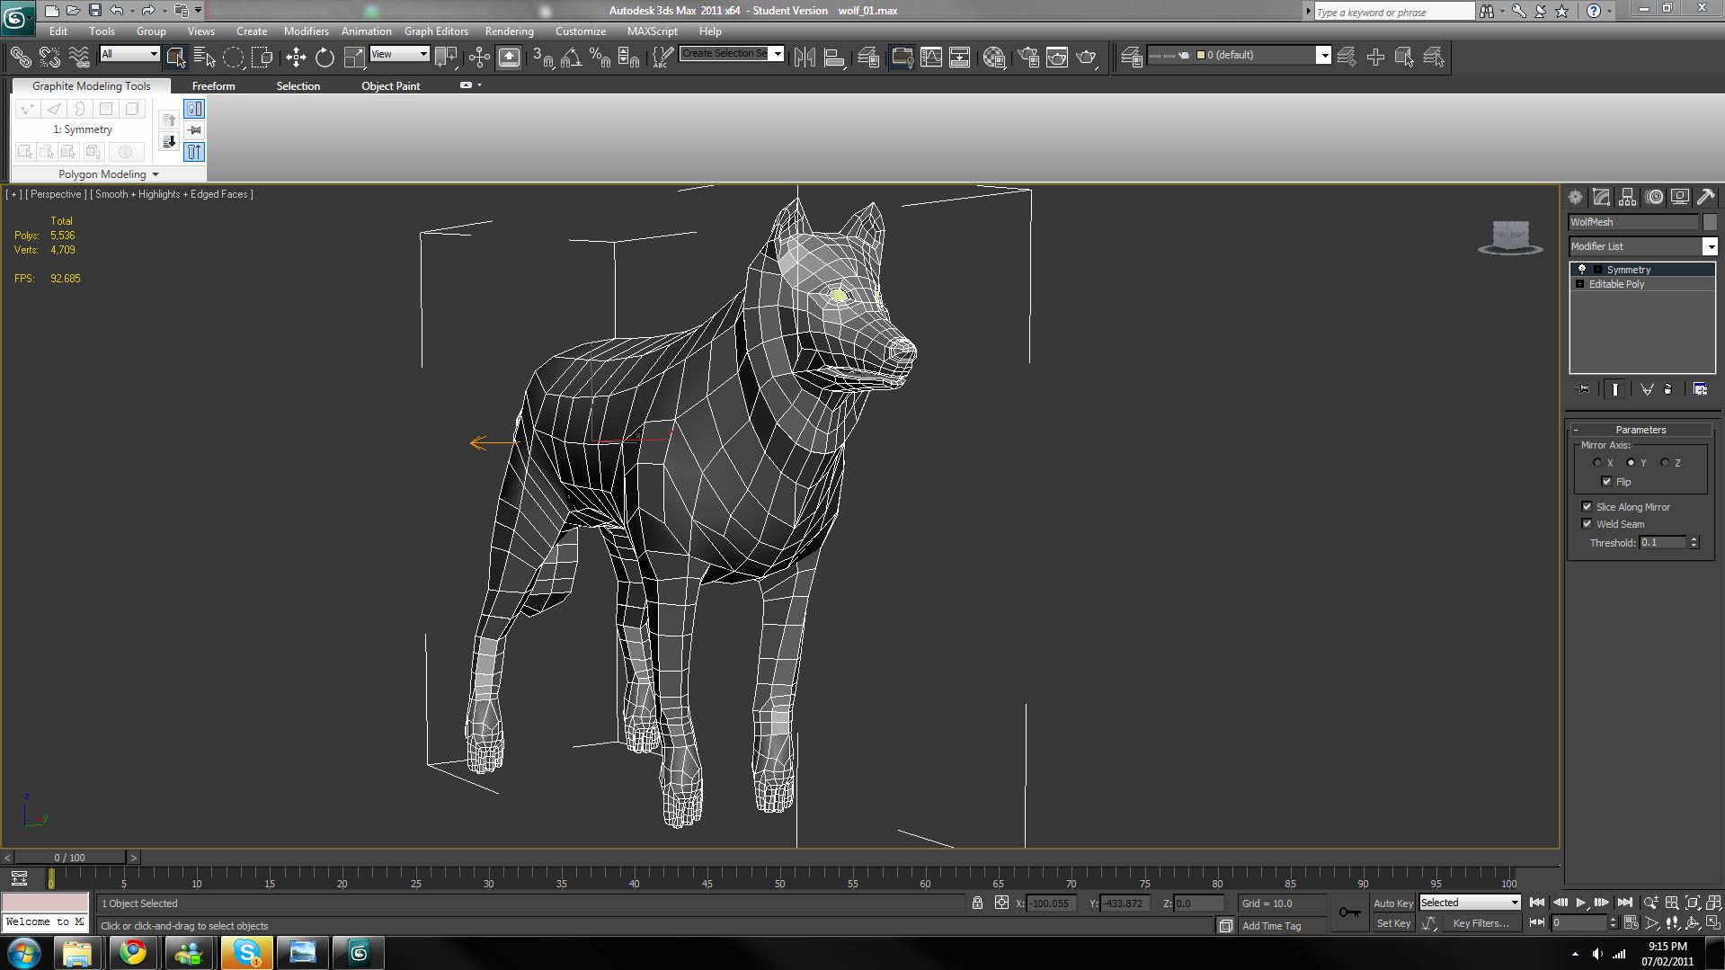1725x970 pixels.
Task: Select the Select and Move tool
Action: tap(296, 56)
